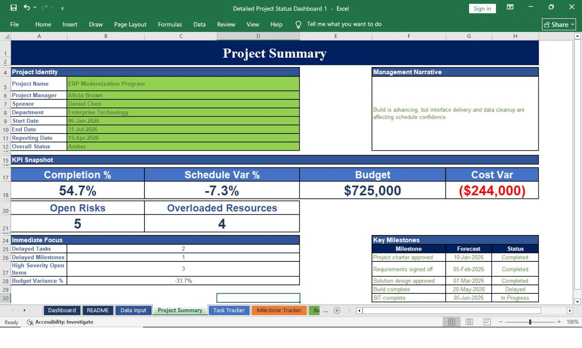The width and height of the screenshot is (582, 348).
Task: Switch to Page Layout view icon
Action: [x=469, y=322]
